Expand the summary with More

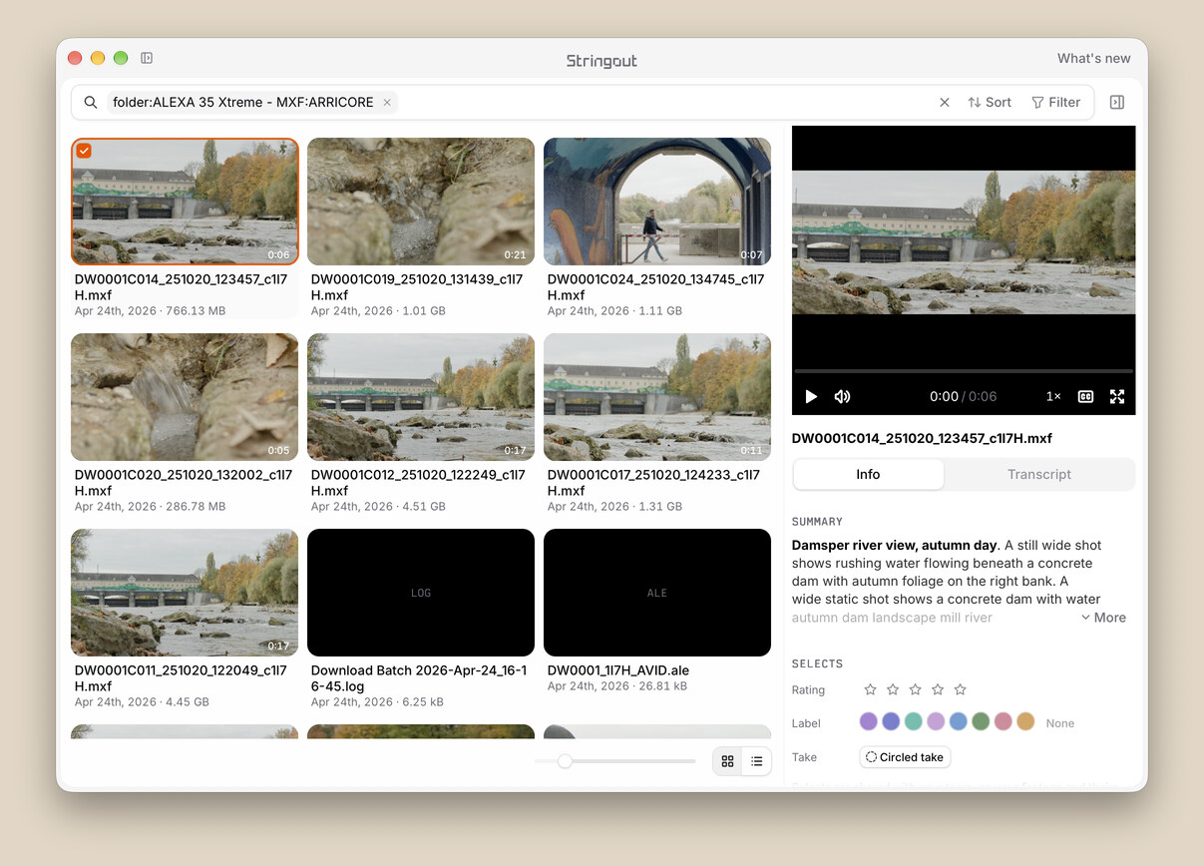point(1103,618)
